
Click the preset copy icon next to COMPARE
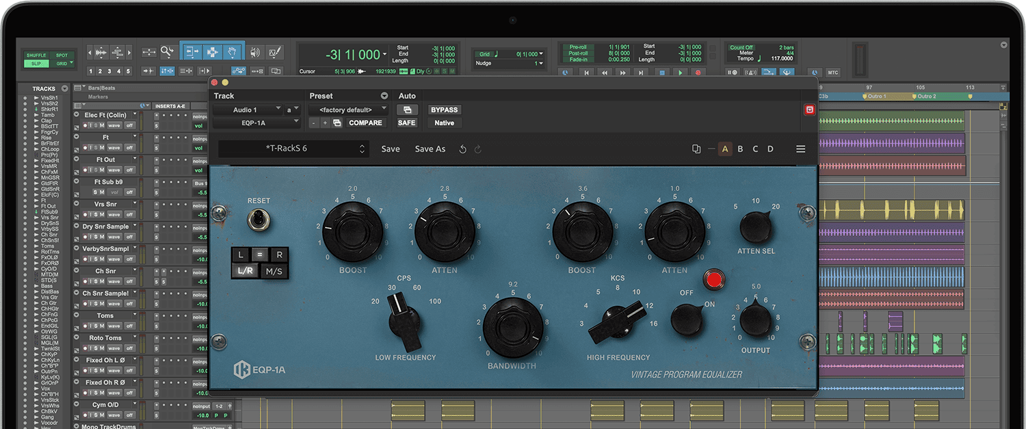339,122
